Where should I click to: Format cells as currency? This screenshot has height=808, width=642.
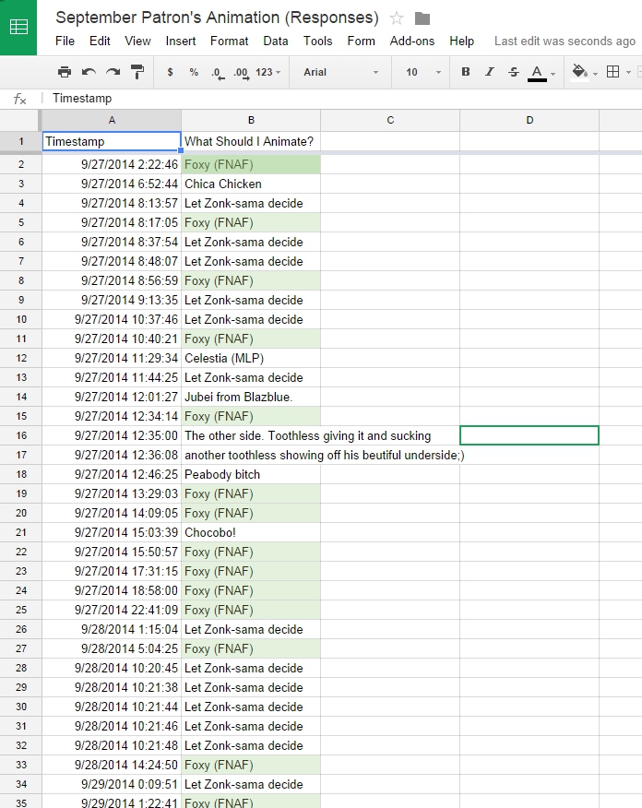[x=170, y=72]
